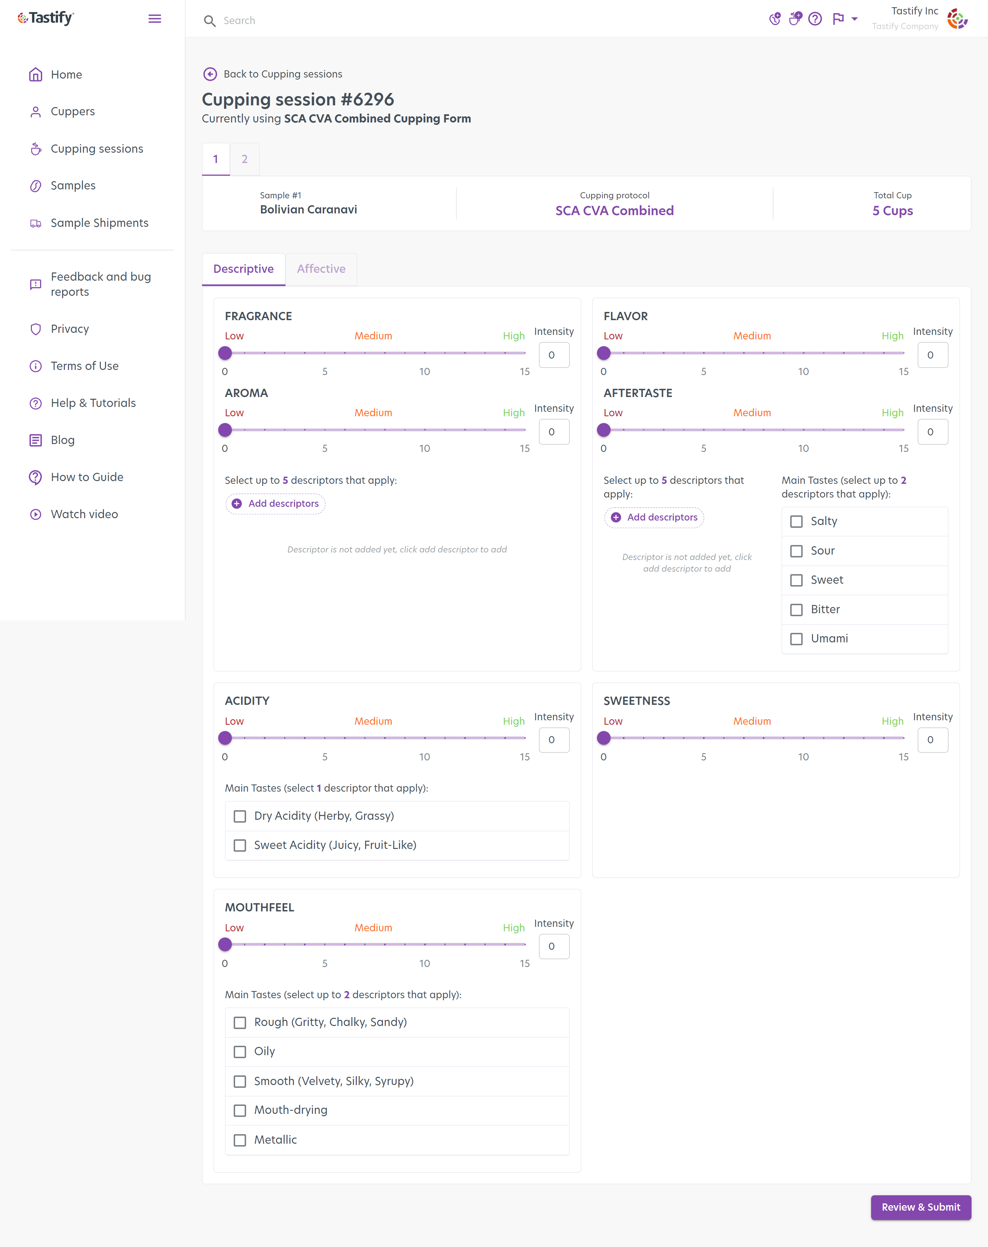988x1247 pixels.
Task: Select sample tab 2
Action: 245,159
